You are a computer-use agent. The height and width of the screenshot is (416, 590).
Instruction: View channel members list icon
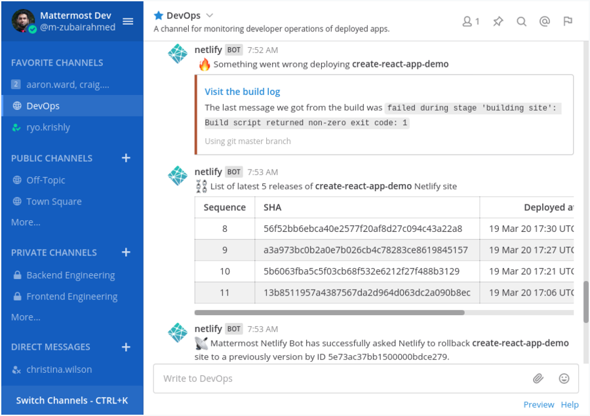coord(471,22)
